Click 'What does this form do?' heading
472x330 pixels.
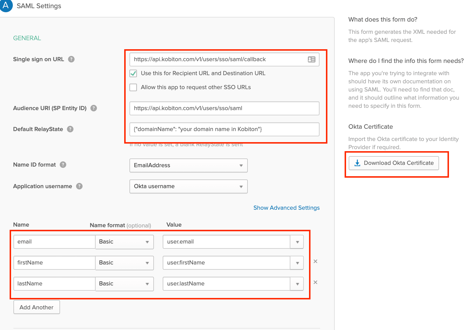click(x=383, y=20)
